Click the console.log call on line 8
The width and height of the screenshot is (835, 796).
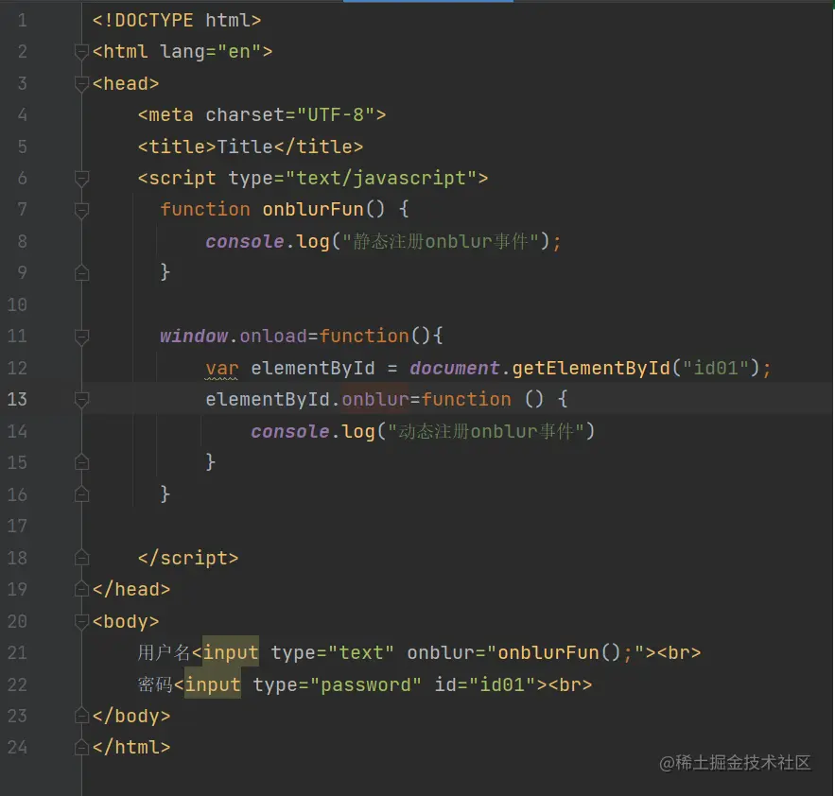tap(383, 241)
